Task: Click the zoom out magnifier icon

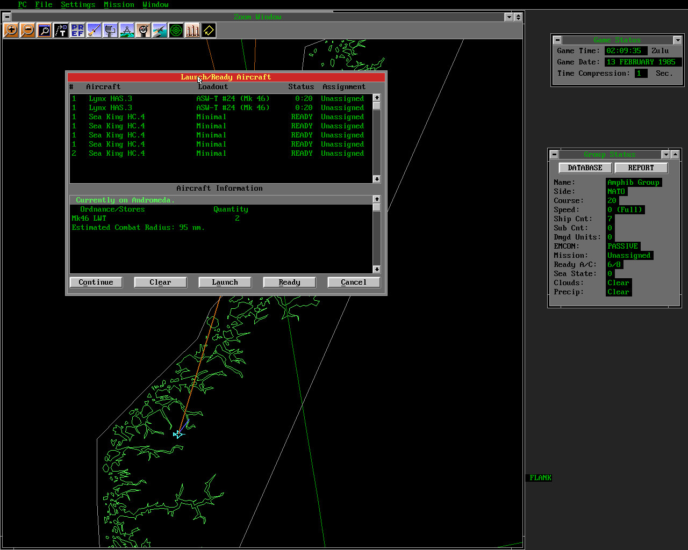Action: click(x=27, y=31)
